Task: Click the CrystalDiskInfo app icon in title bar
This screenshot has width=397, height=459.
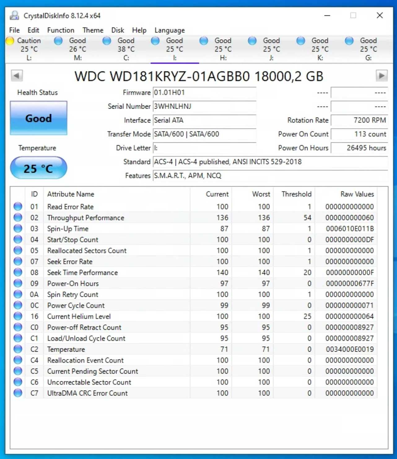Action: (14, 15)
